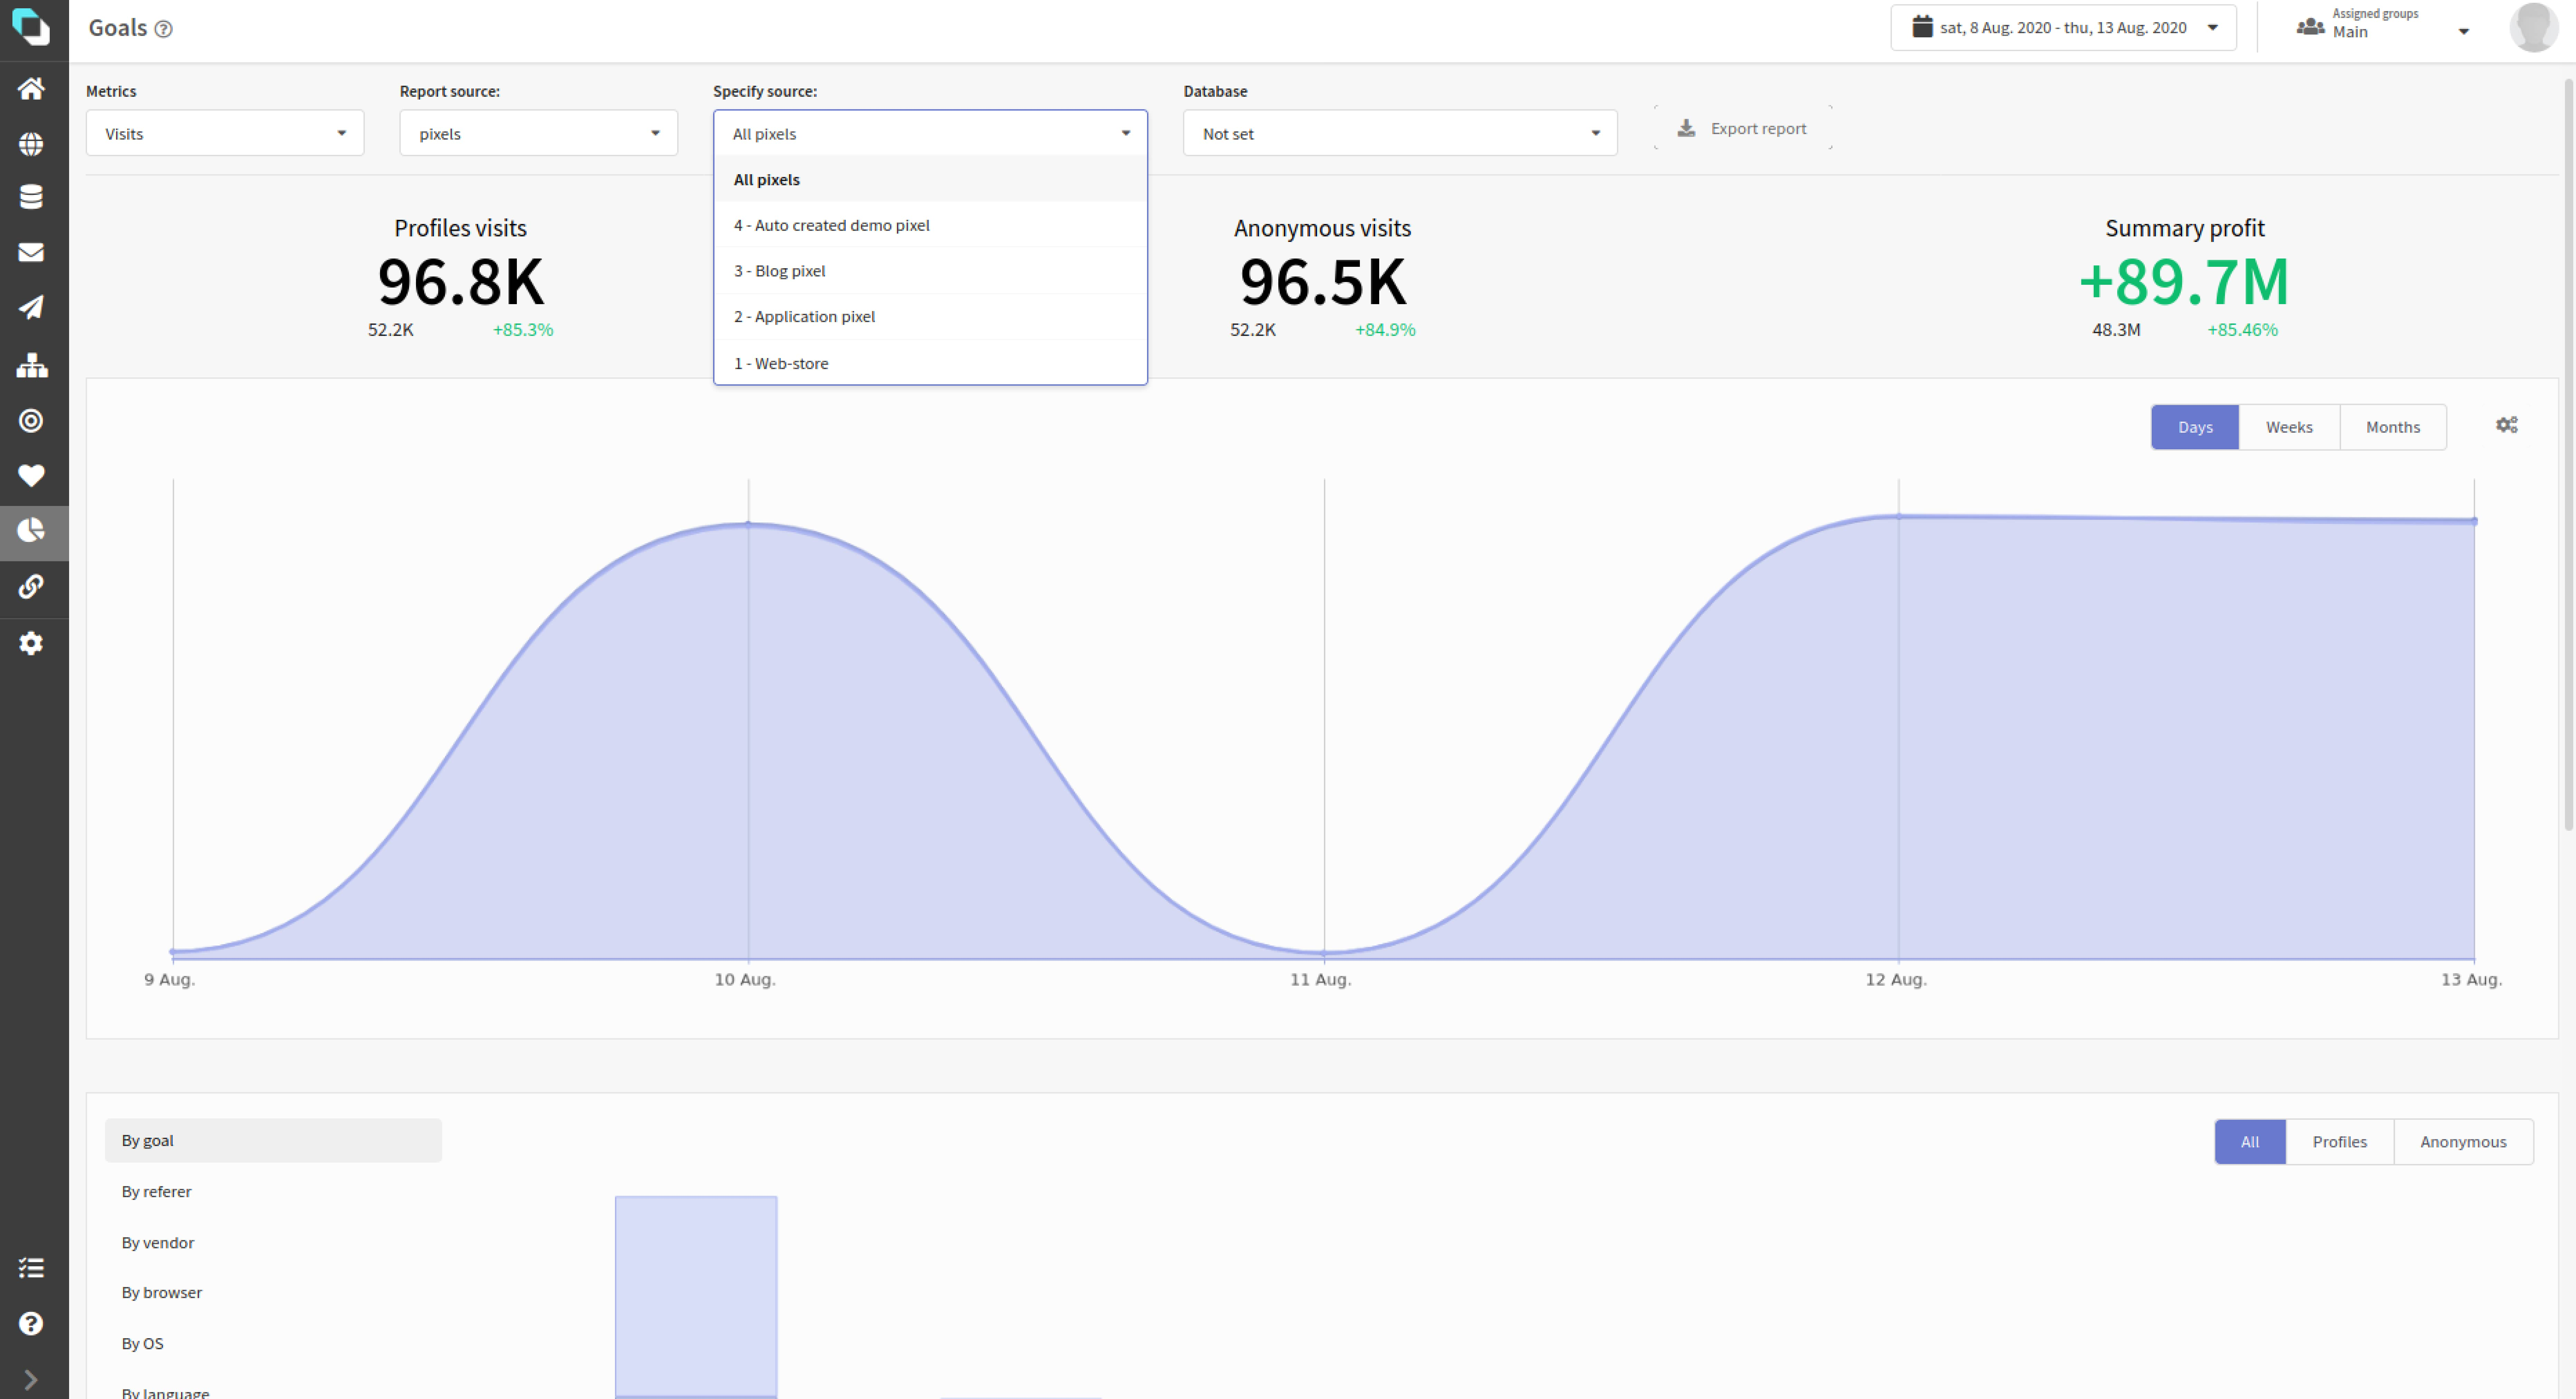Open the Database Not set dropdown

(1400, 133)
